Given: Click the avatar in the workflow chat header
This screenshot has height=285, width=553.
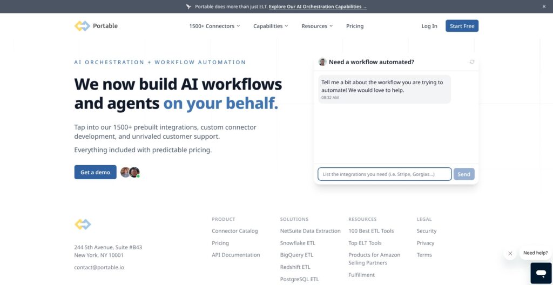Looking at the screenshot, I should pyautogui.click(x=322, y=62).
